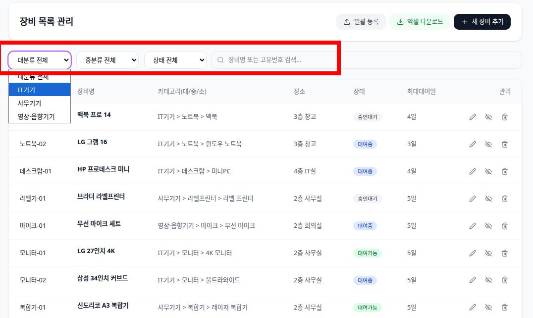The height and width of the screenshot is (318, 533).
Task: Click the 노트북-02 ID cell
Action: [x=33, y=144]
